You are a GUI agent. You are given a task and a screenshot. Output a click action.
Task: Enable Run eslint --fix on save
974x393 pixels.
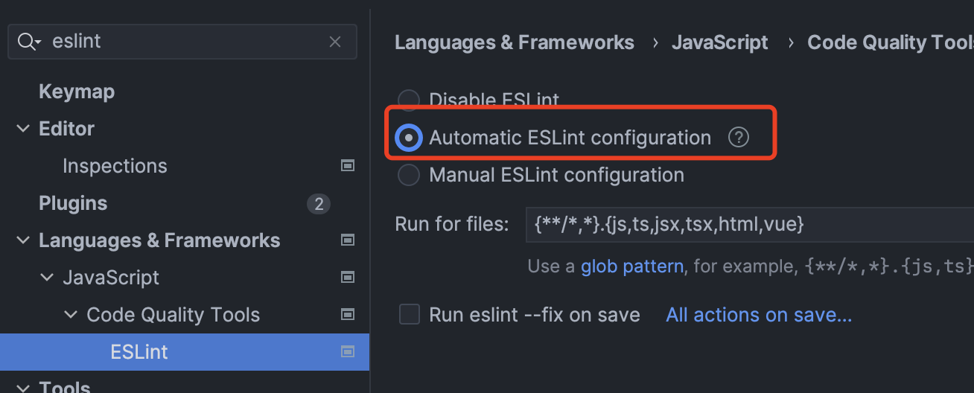click(410, 315)
